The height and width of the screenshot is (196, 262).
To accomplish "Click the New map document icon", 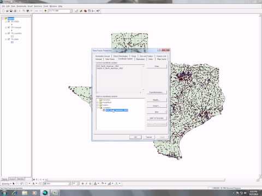I will point(3,11).
